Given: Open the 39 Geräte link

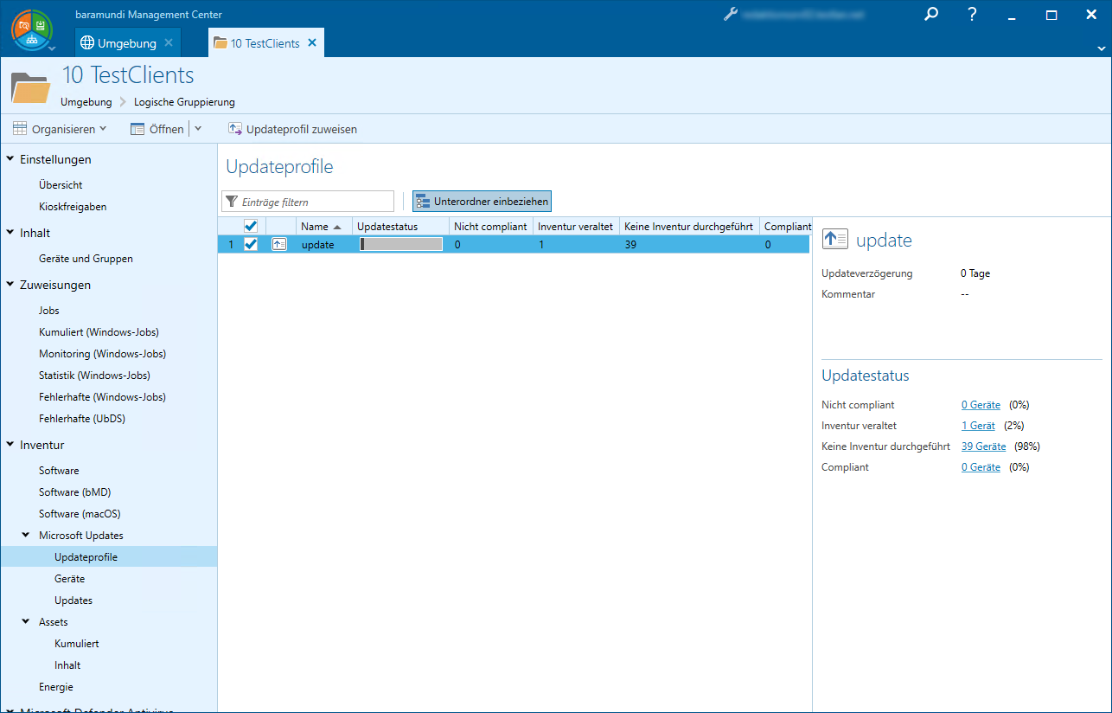Looking at the screenshot, I should [x=983, y=446].
